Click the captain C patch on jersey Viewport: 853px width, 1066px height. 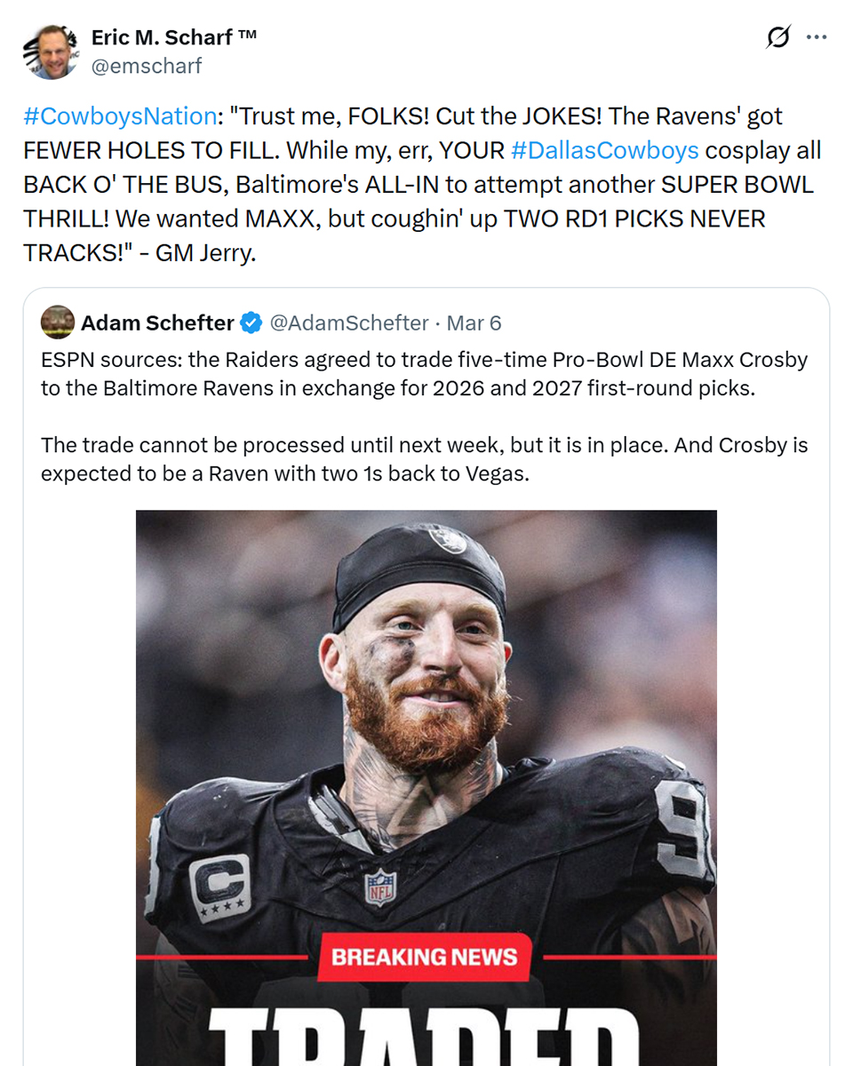click(x=219, y=887)
